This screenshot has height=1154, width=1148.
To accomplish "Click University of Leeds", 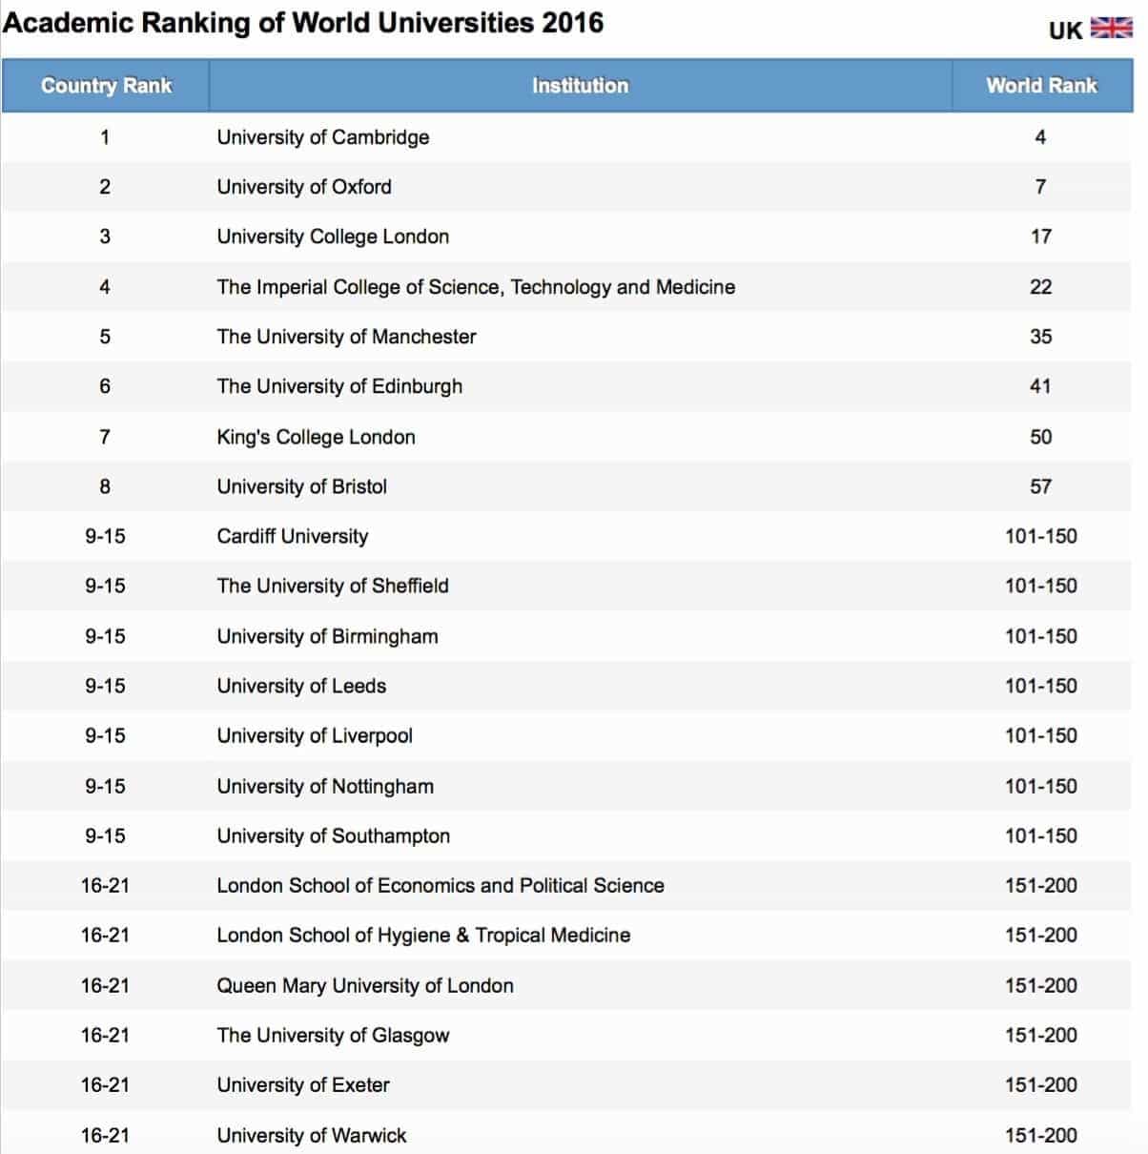I will (x=300, y=686).
